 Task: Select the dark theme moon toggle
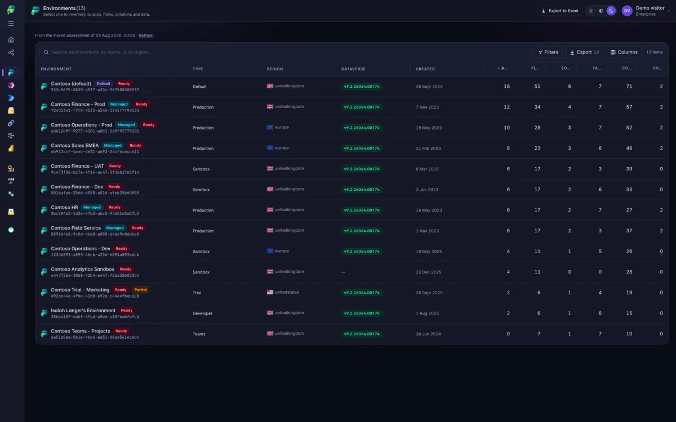coord(611,11)
